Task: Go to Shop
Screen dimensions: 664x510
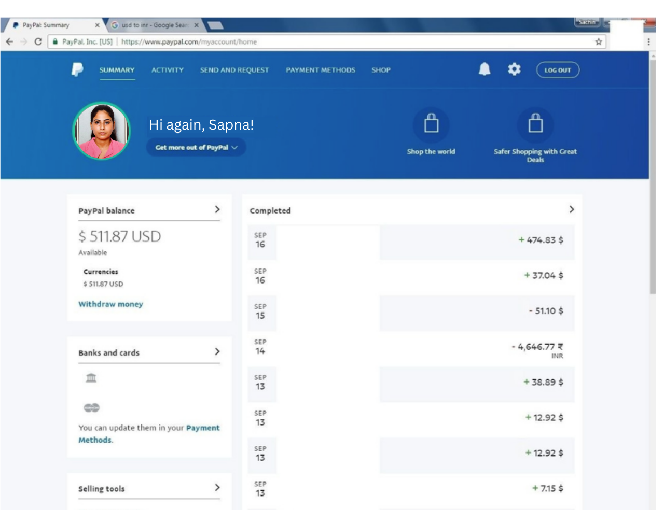Action: click(x=381, y=70)
